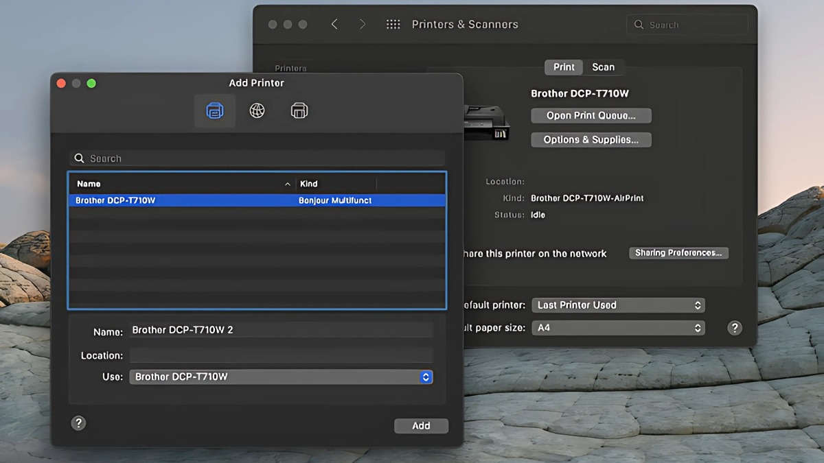Click the help question mark in Add Printer
This screenshot has width=824, height=463.
click(x=79, y=423)
